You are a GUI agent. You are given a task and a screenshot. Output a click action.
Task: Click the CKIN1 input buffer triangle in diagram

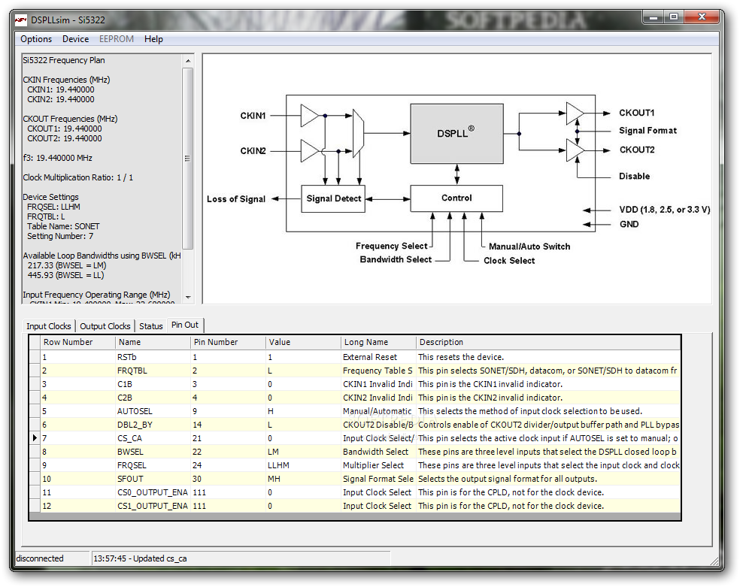(x=309, y=116)
